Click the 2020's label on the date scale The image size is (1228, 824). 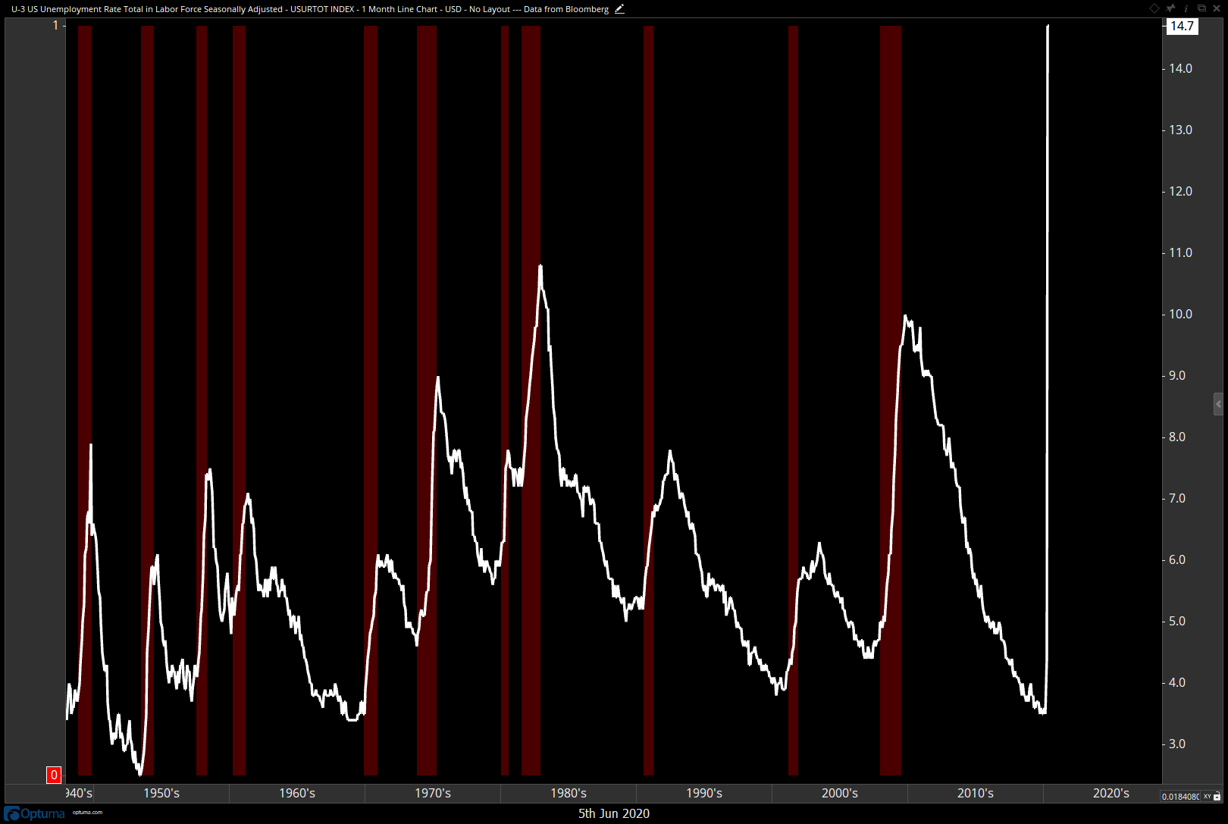click(x=1111, y=793)
